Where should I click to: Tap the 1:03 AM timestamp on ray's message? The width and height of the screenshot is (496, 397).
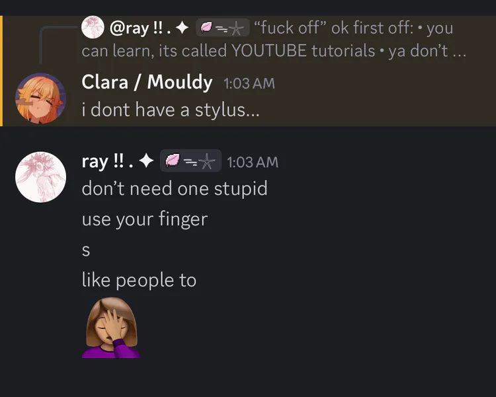pyautogui.click(x=252, y=162)
